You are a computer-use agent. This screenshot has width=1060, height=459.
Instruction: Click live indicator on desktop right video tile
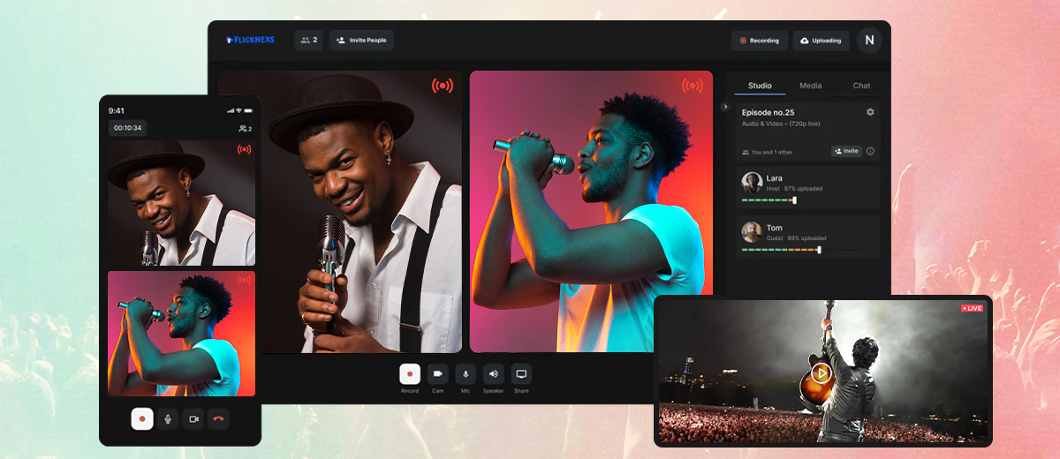point(693,86)
